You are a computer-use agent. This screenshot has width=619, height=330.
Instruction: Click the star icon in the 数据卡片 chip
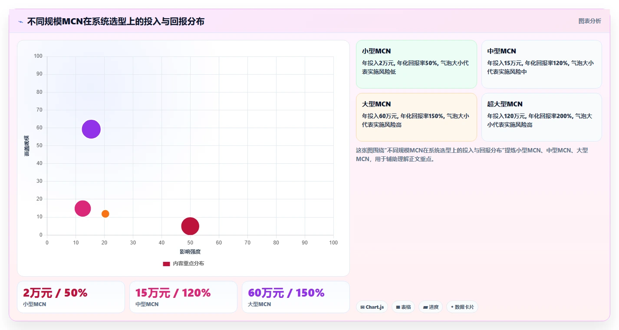coord(452,307)
